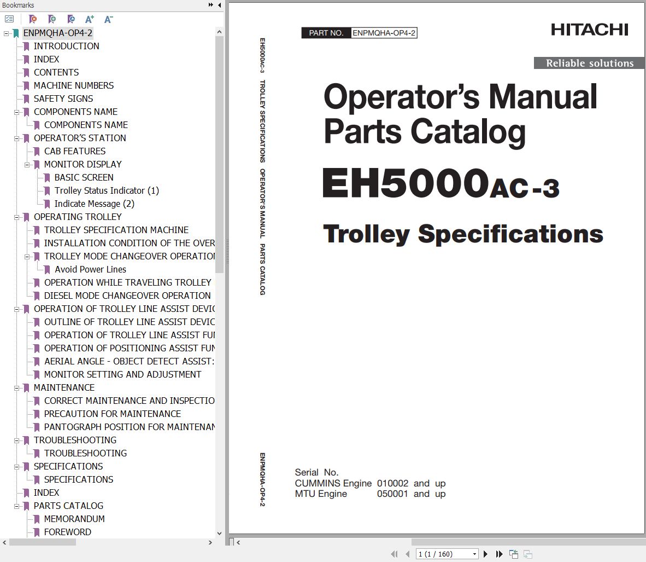Open the page number dropdown
This screenshot has height=562, width=646.
coord(474,554)
